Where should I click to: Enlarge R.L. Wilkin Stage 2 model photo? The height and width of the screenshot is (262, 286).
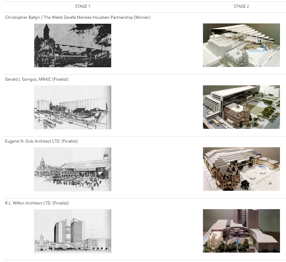[241, 231]
